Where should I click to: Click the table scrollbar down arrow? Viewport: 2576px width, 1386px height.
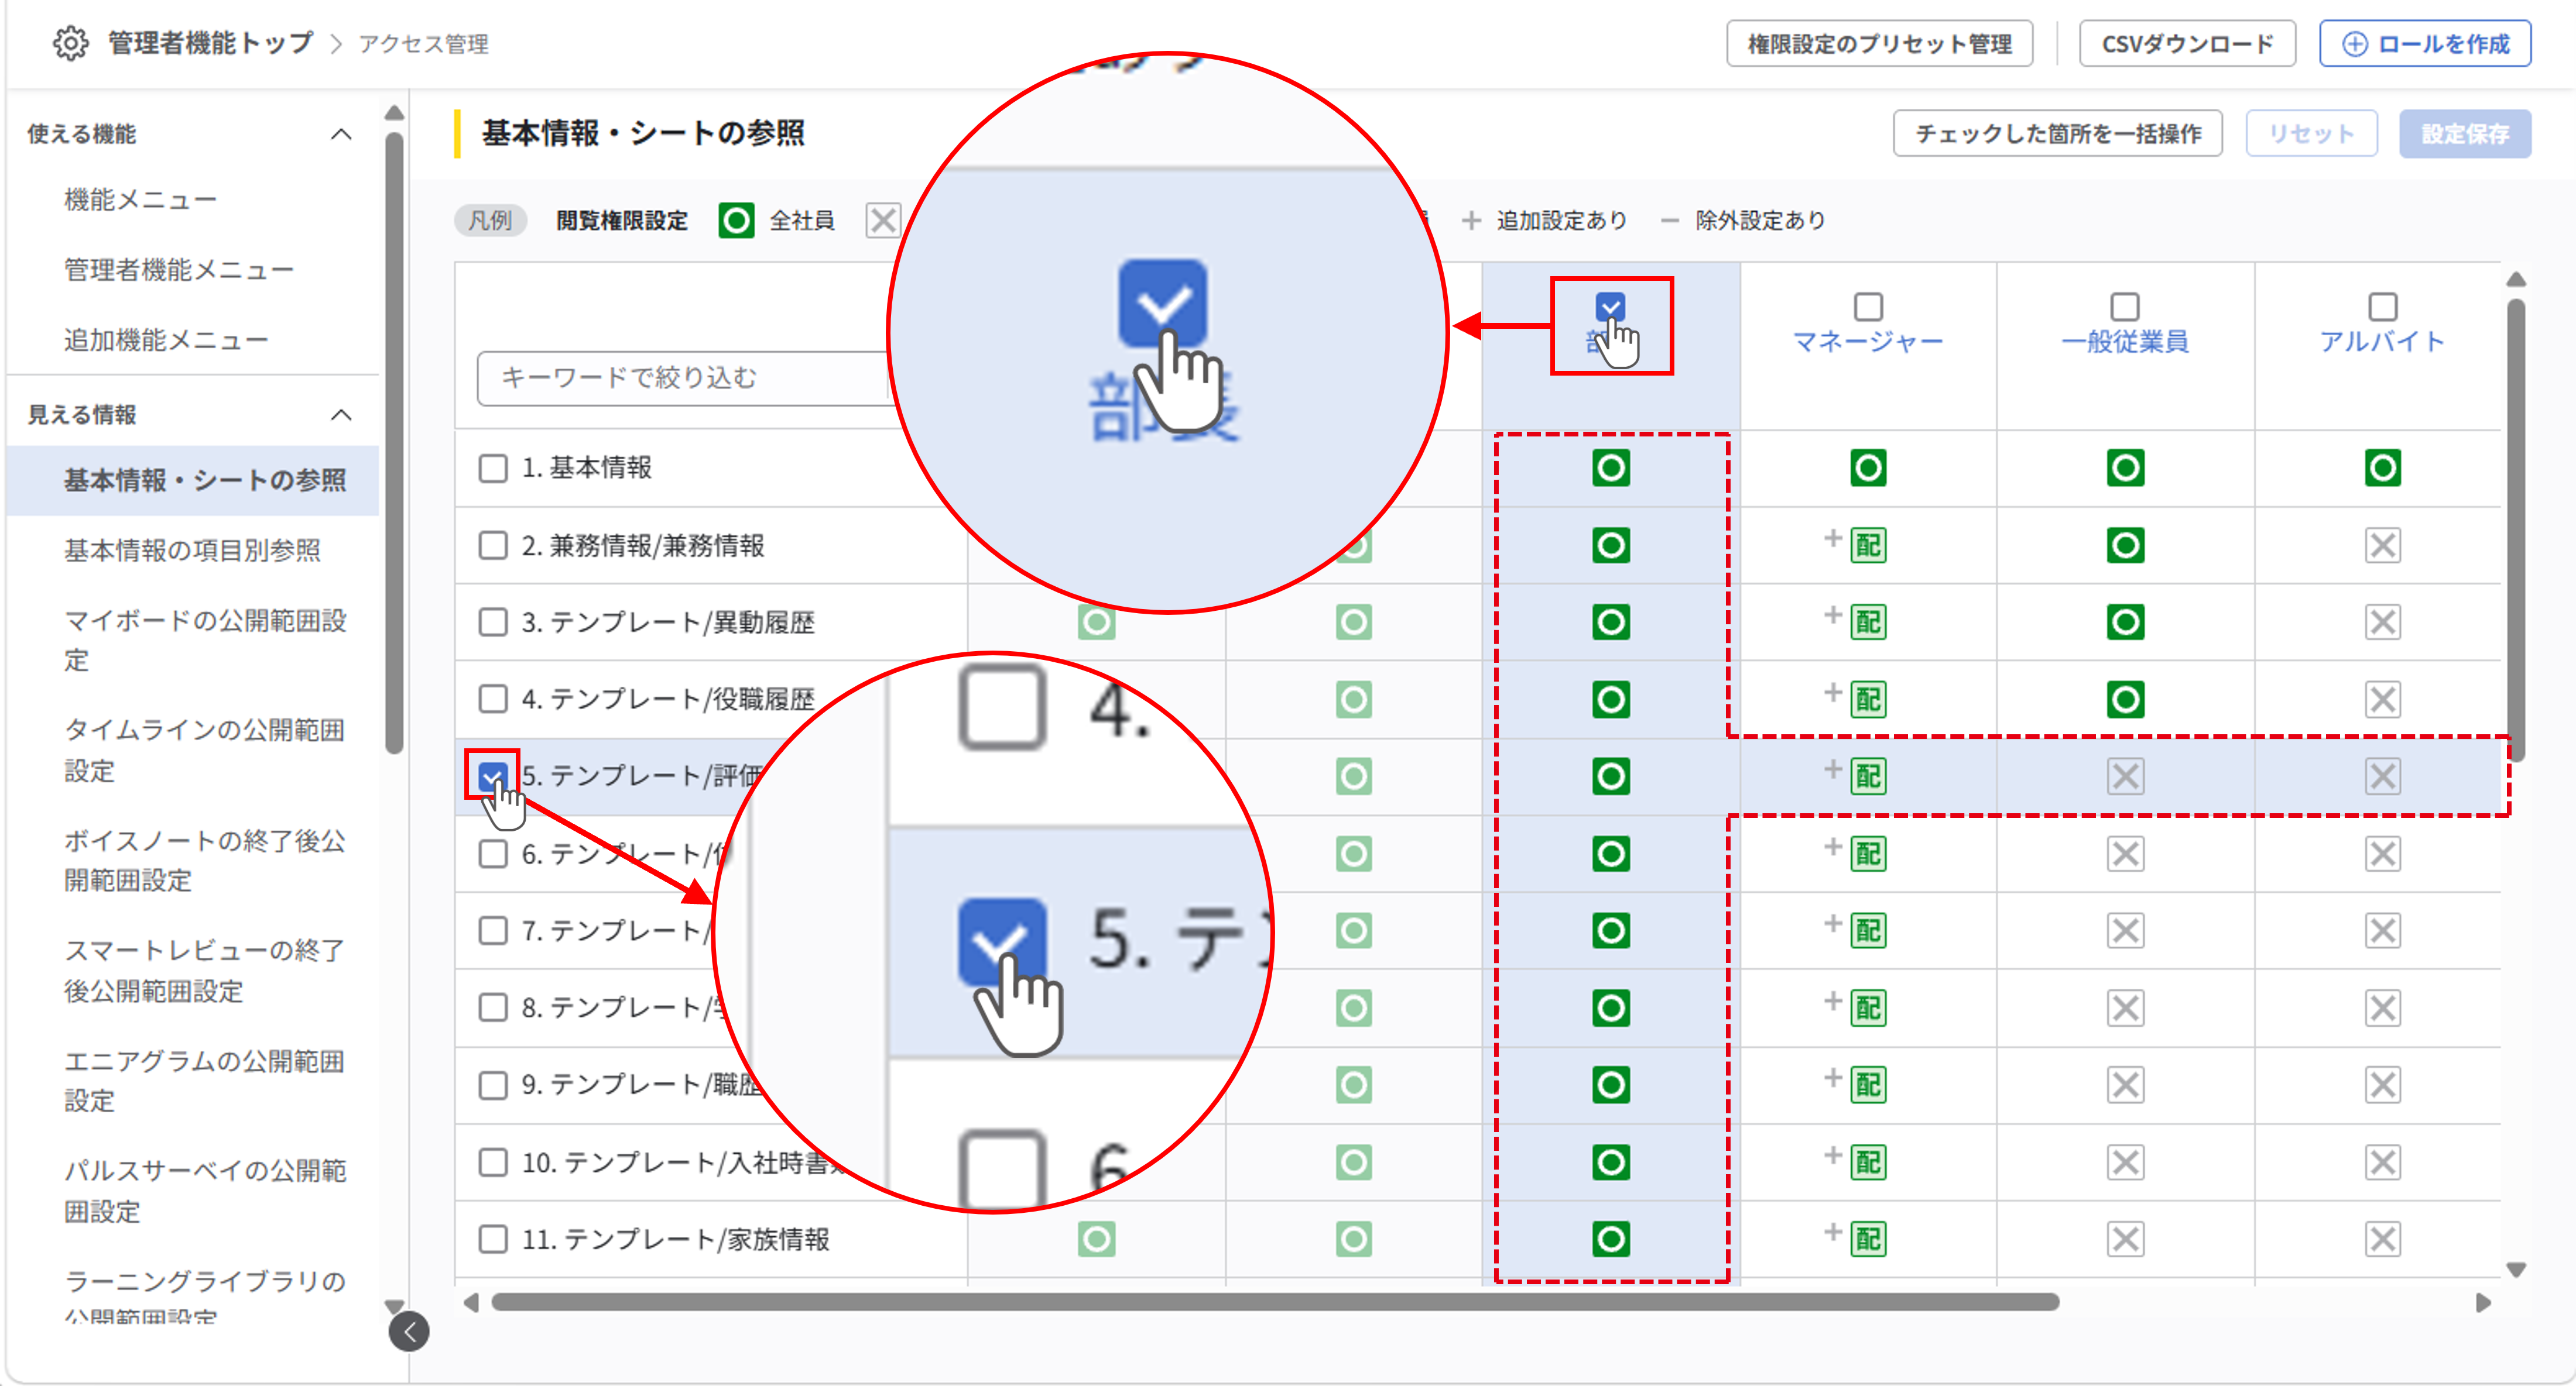coord(2517,1270)
